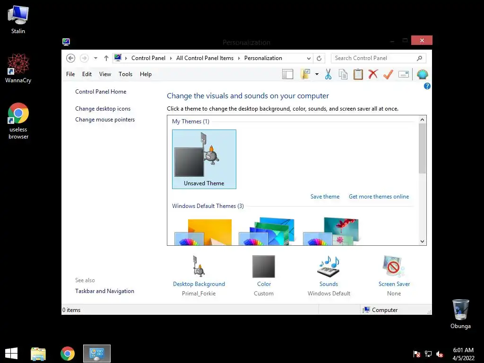Expand the folder options toolbar dropdown arrow
The height and width of the screenshot is (363, 484).
(x=317, y=74)
